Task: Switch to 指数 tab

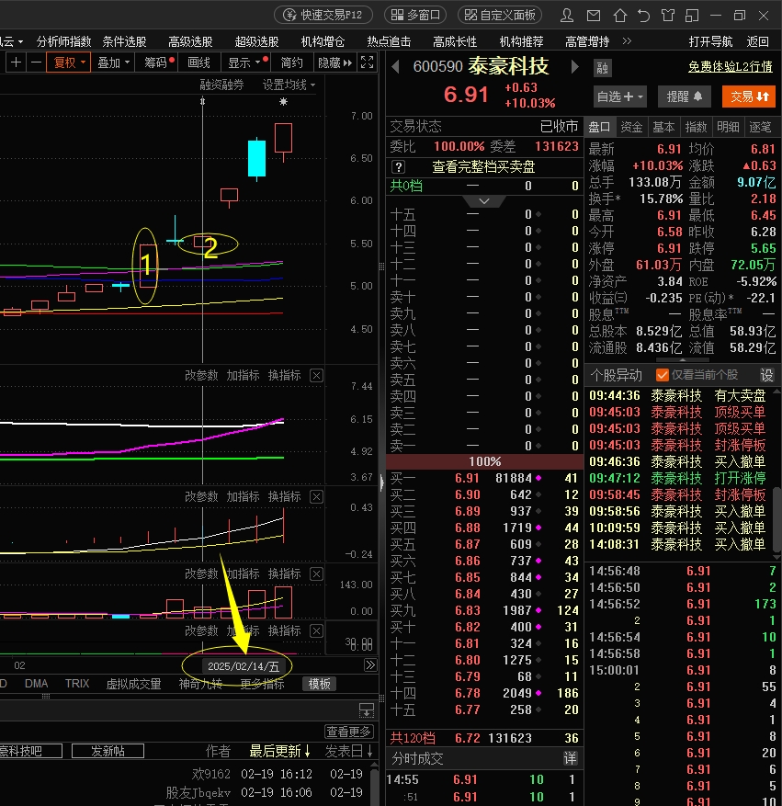Action: (696, 127)
